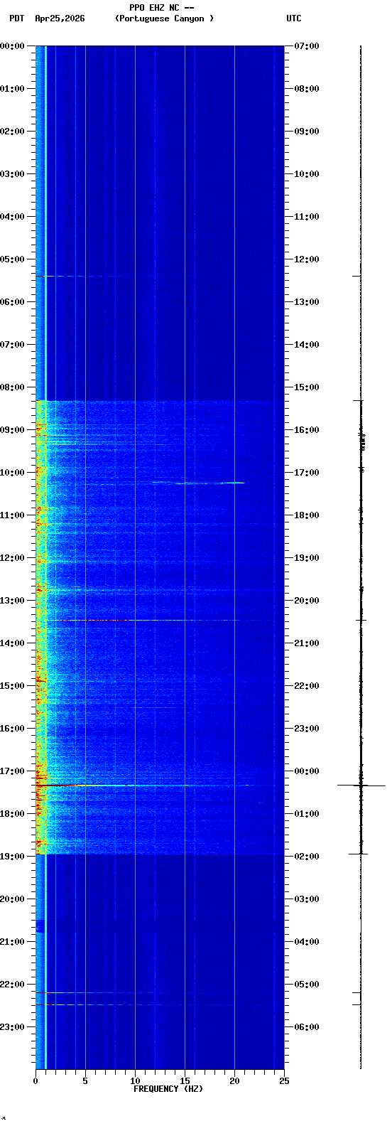392x1126 pixels.
Task: Click the UTC axis label '02:00'
Action: click(307, 857)
